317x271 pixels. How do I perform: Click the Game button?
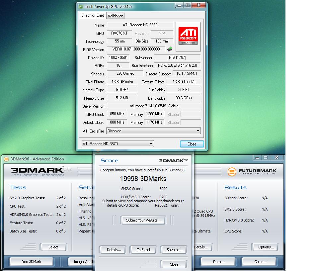(x=260, y=262)
